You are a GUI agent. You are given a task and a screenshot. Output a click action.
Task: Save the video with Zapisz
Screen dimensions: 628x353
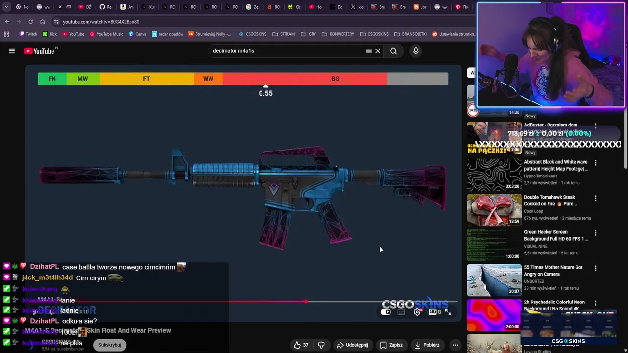(392, 345)
